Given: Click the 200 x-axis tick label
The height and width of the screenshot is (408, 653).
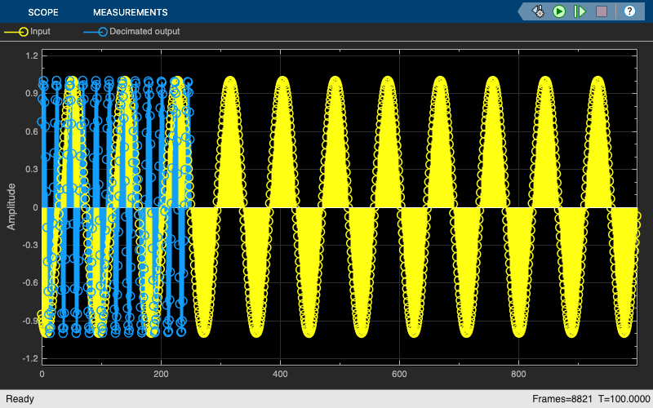Looking at the screenshot, I should pos(161,374).
